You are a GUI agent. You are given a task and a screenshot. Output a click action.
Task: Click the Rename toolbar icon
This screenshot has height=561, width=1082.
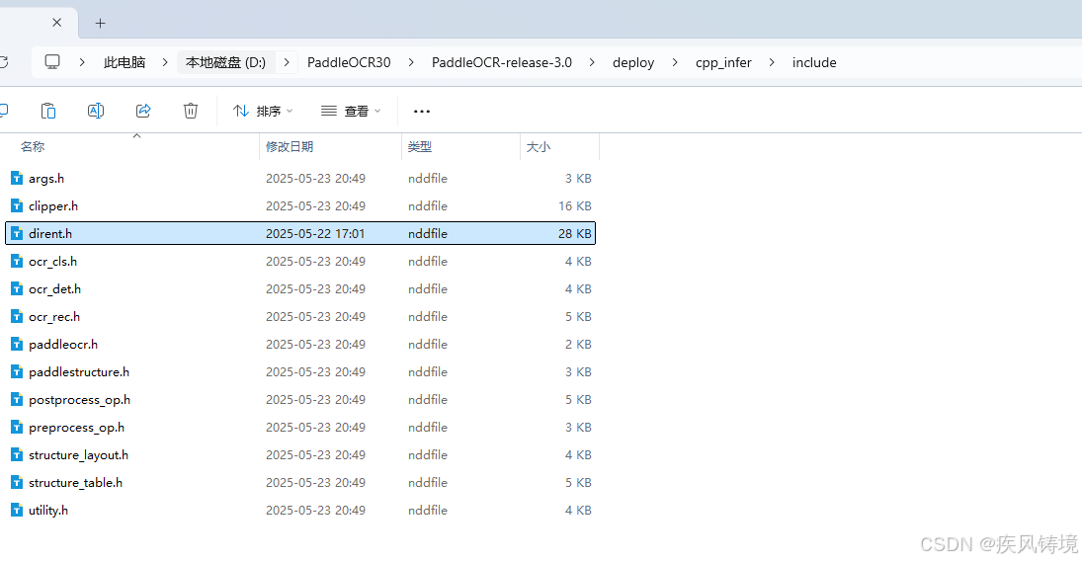[x=96, y=111]
